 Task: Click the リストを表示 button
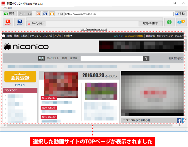[150, 24]
